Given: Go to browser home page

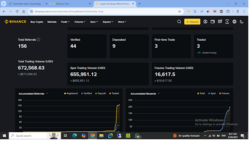Looking at the screenshot, I should click(23, 11).
